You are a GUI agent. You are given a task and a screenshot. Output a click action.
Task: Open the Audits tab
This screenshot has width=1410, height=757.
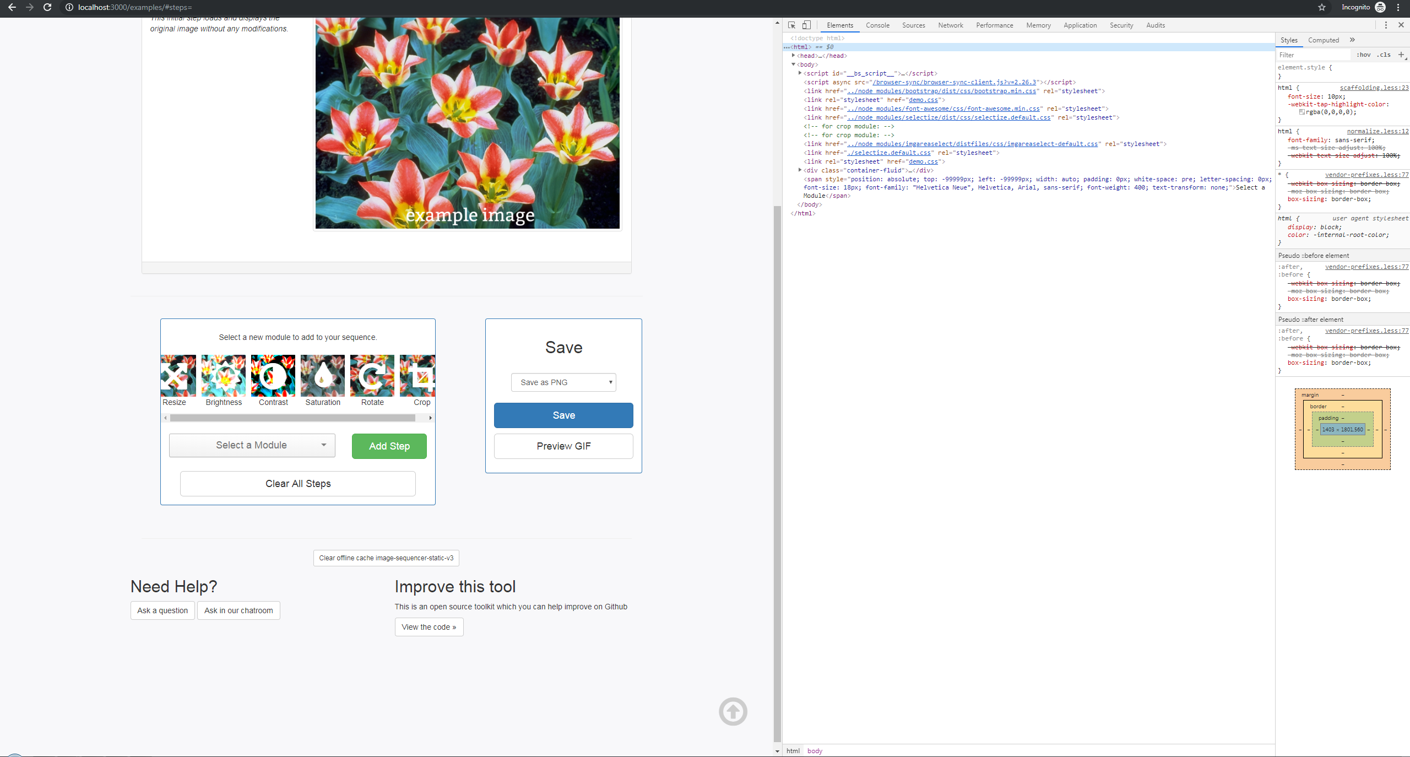point(1156,25)
